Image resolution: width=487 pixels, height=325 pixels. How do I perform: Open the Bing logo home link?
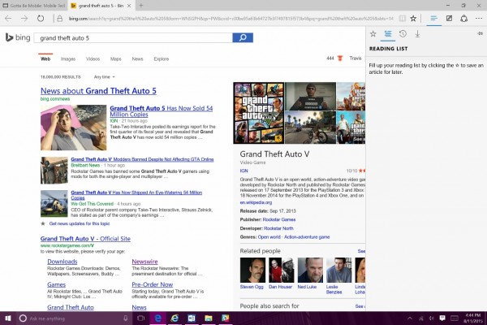pos(18,37)
